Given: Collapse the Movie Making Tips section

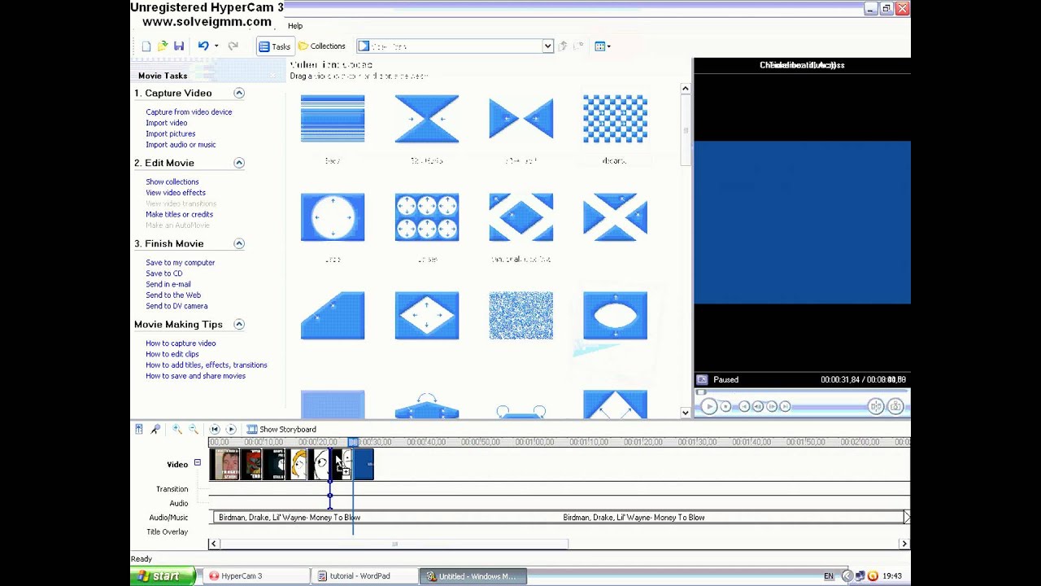Looking at the screenshot, I should pyautogui.click(x=239, y=324).
